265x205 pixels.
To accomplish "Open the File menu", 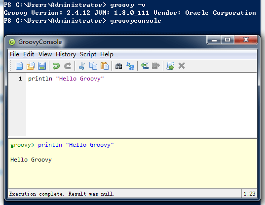I will (x=14, y=54).
